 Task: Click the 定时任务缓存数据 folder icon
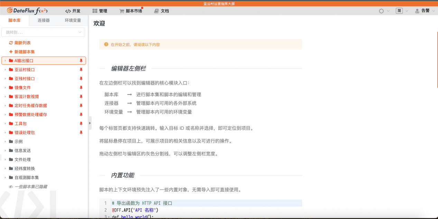11,106
